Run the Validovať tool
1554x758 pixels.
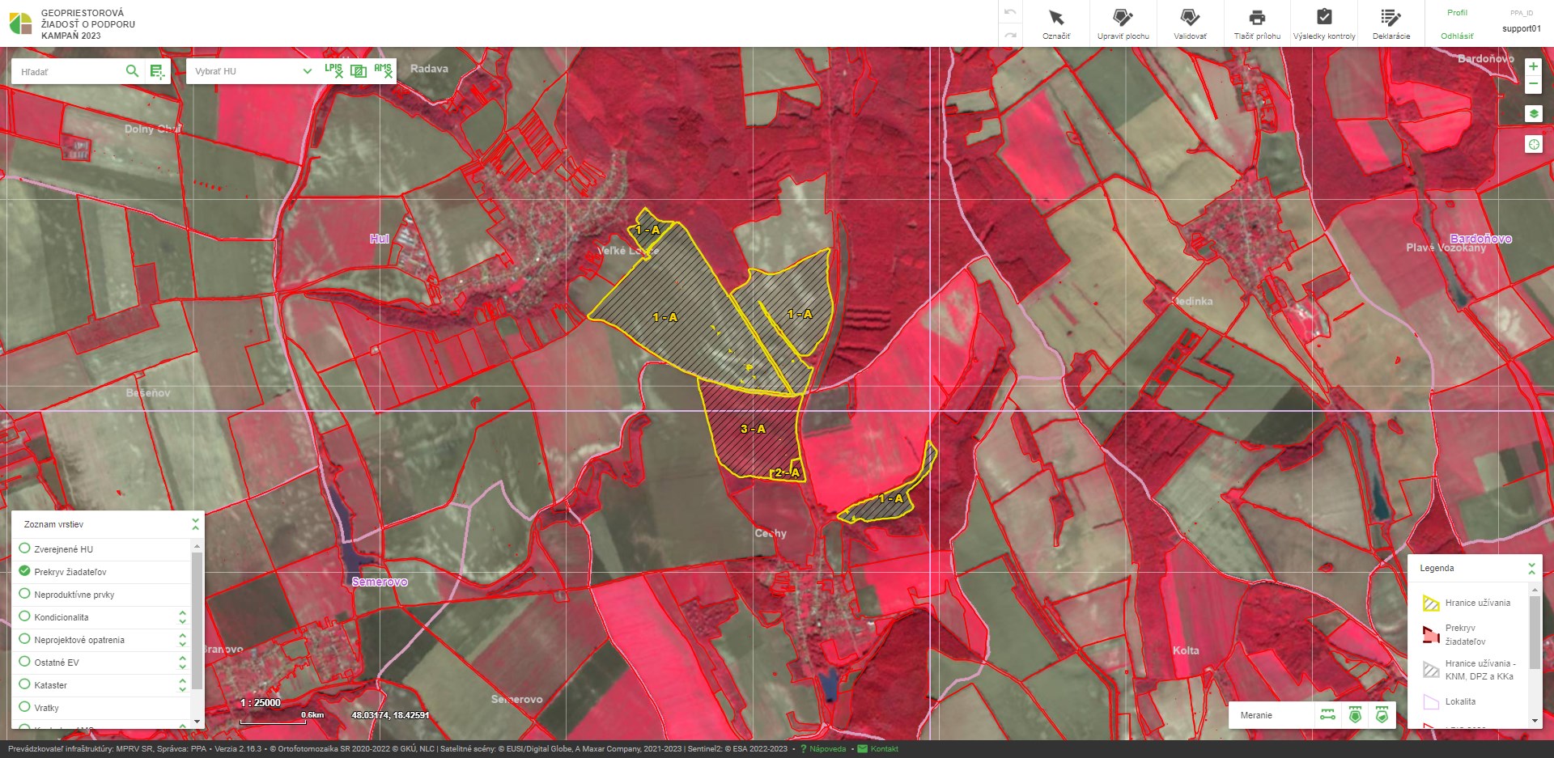click(x=1190, y=23)
